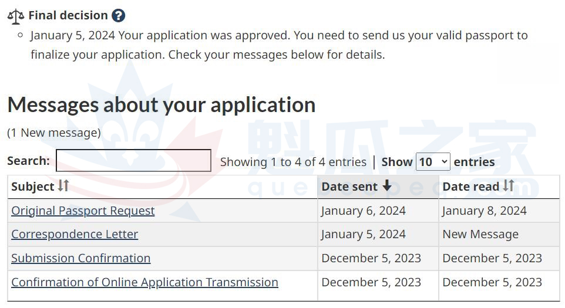565x308 pixels.
Task: Open the Correspondence Letter message
Action: click(75, 234)
